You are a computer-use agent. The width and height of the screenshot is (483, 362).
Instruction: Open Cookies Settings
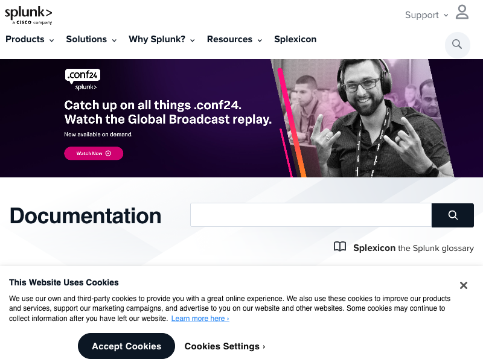click(x=225, y=346)
